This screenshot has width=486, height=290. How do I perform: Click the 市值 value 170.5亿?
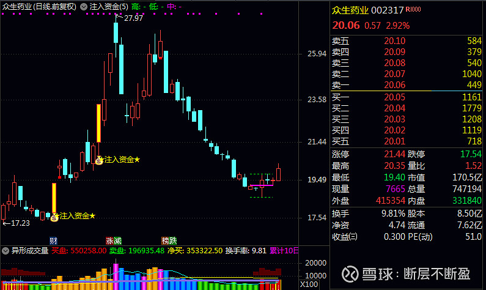coord(467,177)
